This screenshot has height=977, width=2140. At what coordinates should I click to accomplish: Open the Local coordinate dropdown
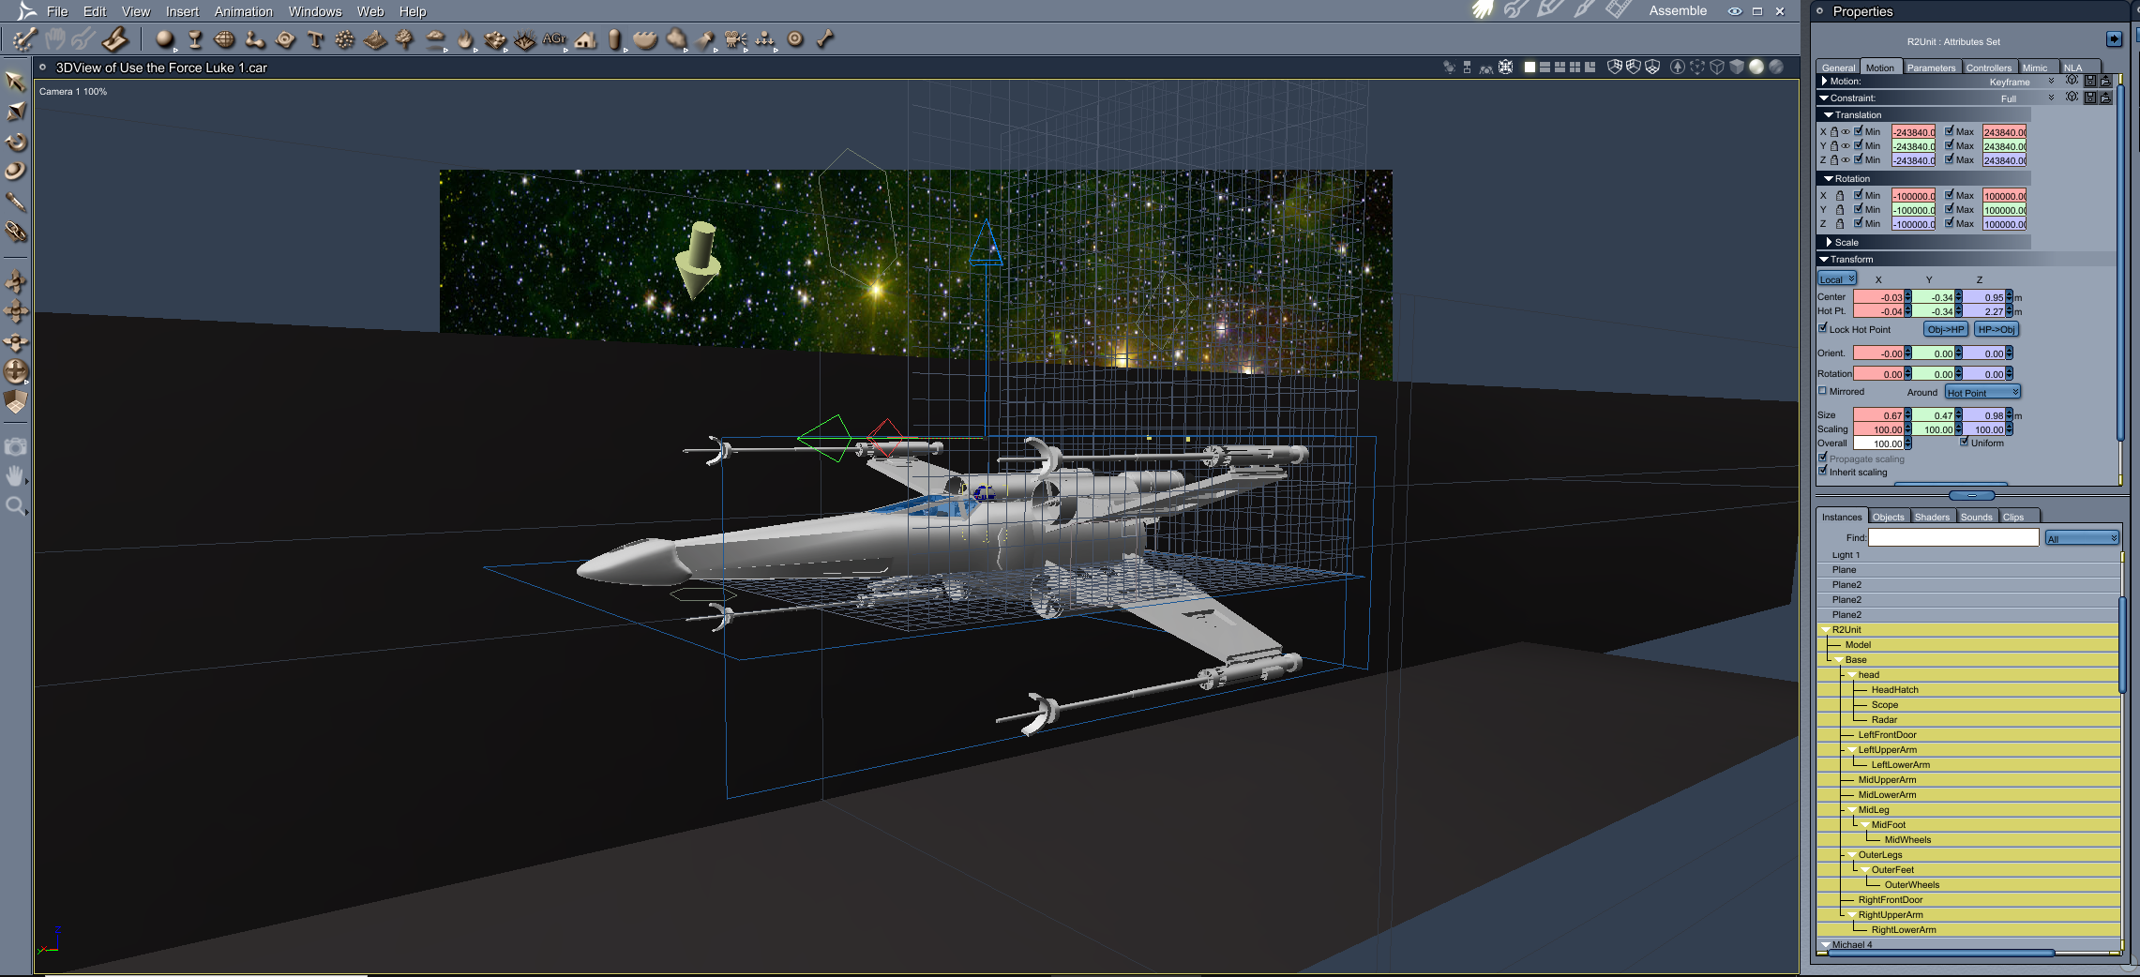pyautogui.click(x=1837, y=278)
